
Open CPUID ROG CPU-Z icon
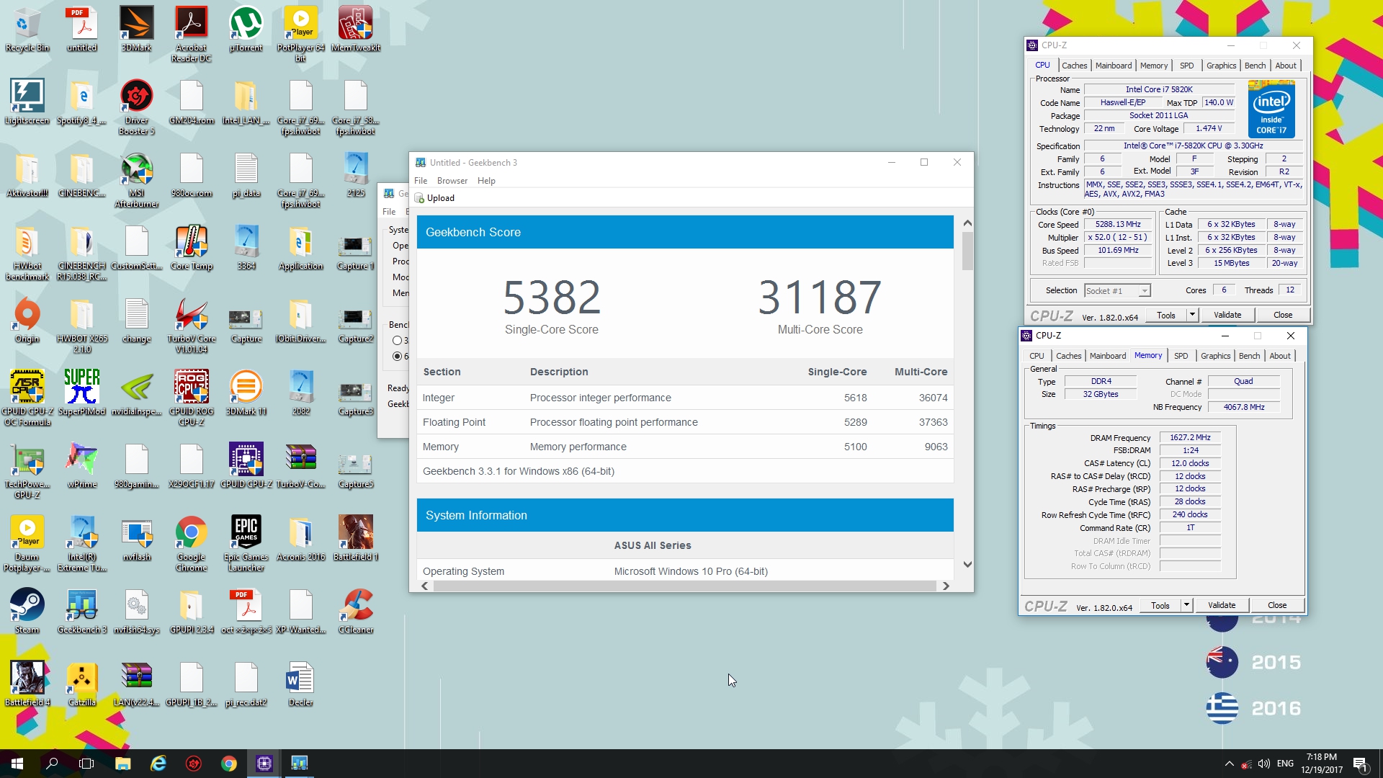pyautogui.click(x=191, y=398)
